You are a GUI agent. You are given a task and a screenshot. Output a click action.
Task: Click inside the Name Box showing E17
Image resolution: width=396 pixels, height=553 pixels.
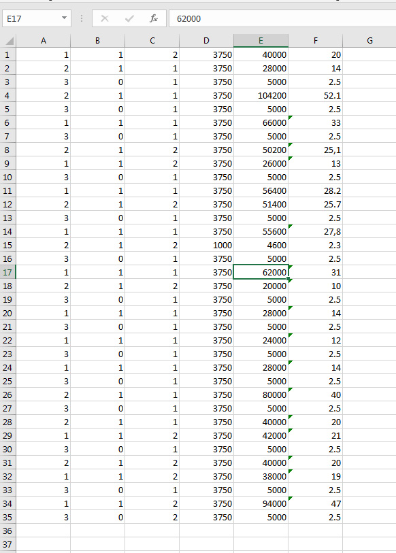coord(32,18)
